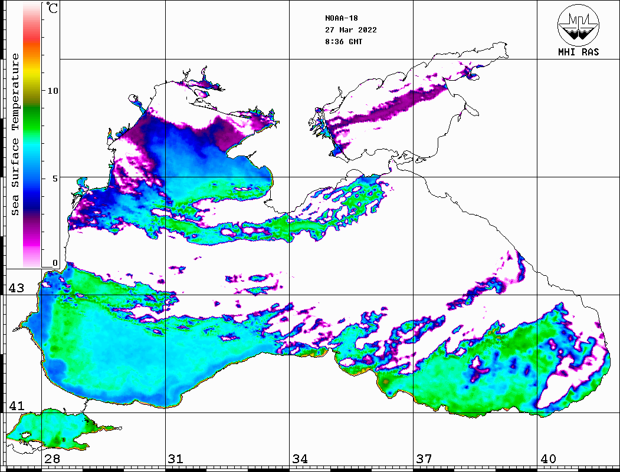Click the date '27 Mar 2022'

click(x=351, y=30)
